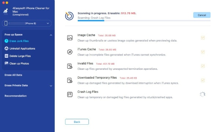Screen dimensions: 220x132
Task: Click the 4Easysoft broom app logo
Action: (x=5, y=11)
